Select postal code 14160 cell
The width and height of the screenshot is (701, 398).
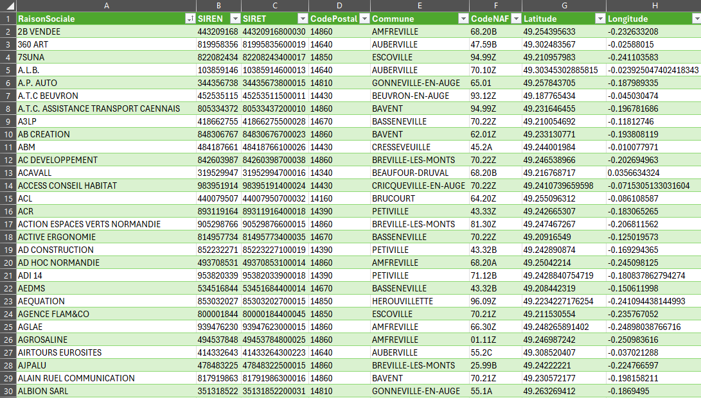pyautogui.click(x=339, y=198)
